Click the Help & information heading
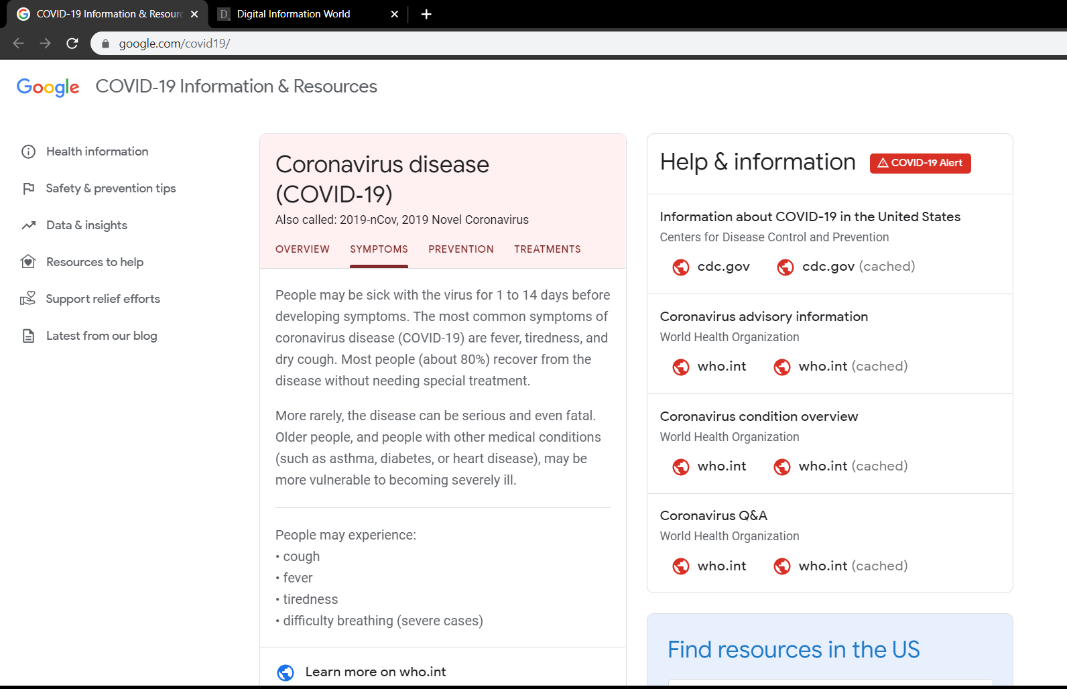Image resolution: width=1067 pixels, height=689 pixels. (757, 162)
